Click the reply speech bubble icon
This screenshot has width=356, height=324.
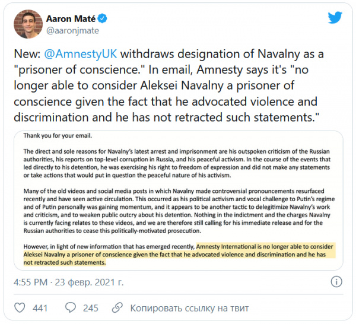pos(70,308)
